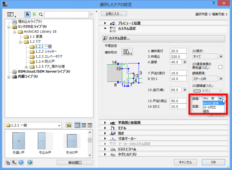Image resolution: width=232 pixels, height=170 pixels.
Task: Expand the 内蔵ライブラリ node
Action: pos(9,77)
